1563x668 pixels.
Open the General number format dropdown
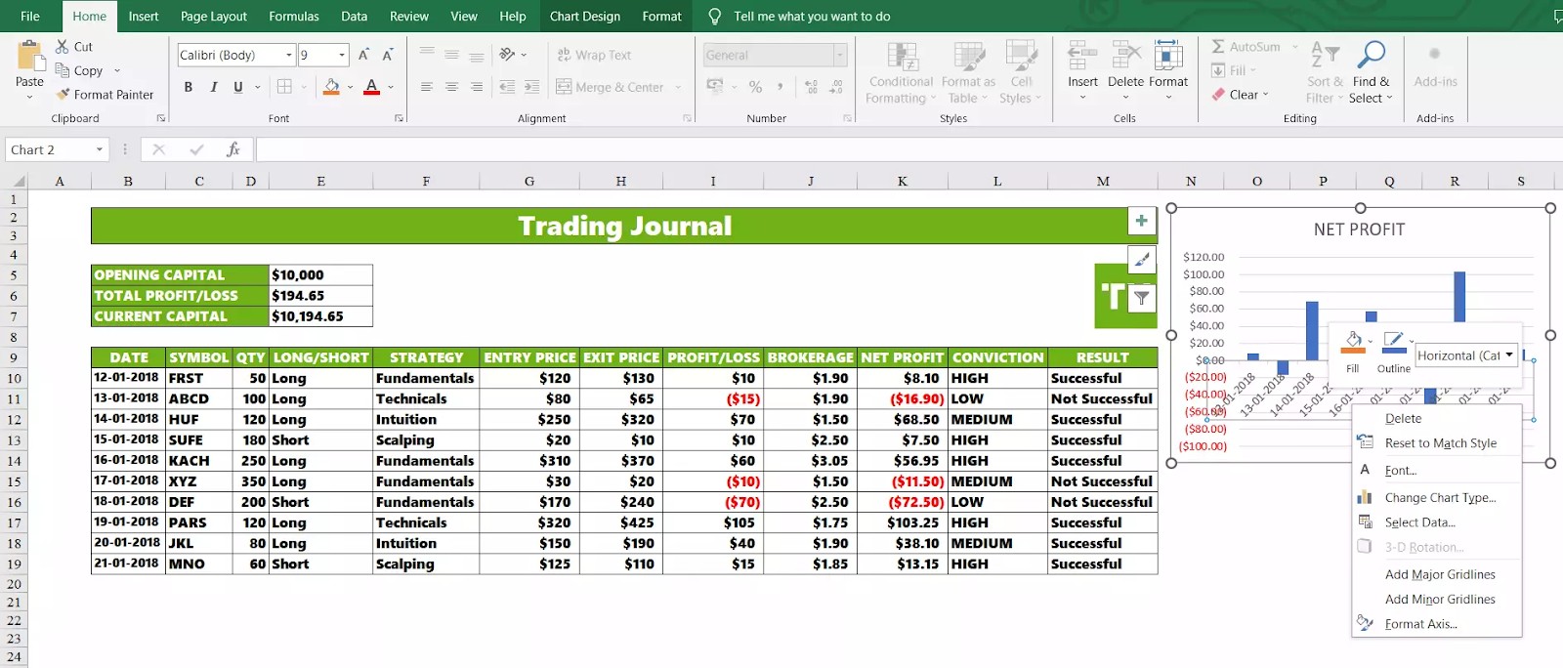coord(839,55)
